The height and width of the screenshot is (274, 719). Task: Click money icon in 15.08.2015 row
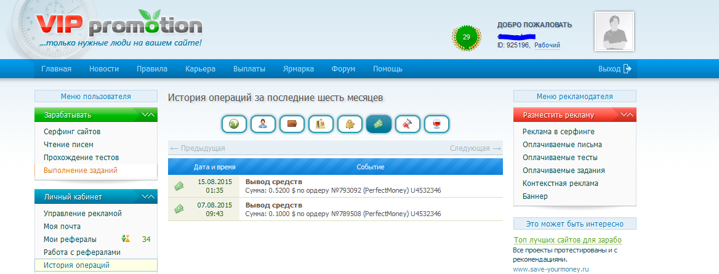click(179, 186)
